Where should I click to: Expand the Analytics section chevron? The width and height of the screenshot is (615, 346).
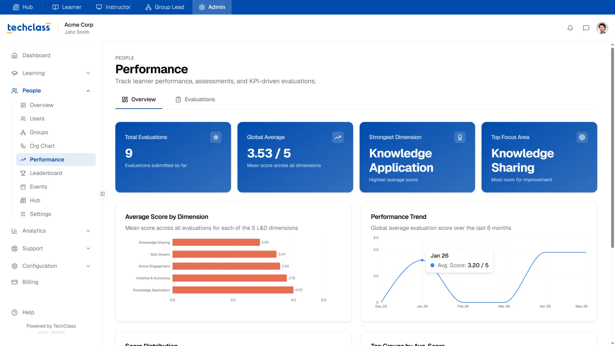(88, 231)
